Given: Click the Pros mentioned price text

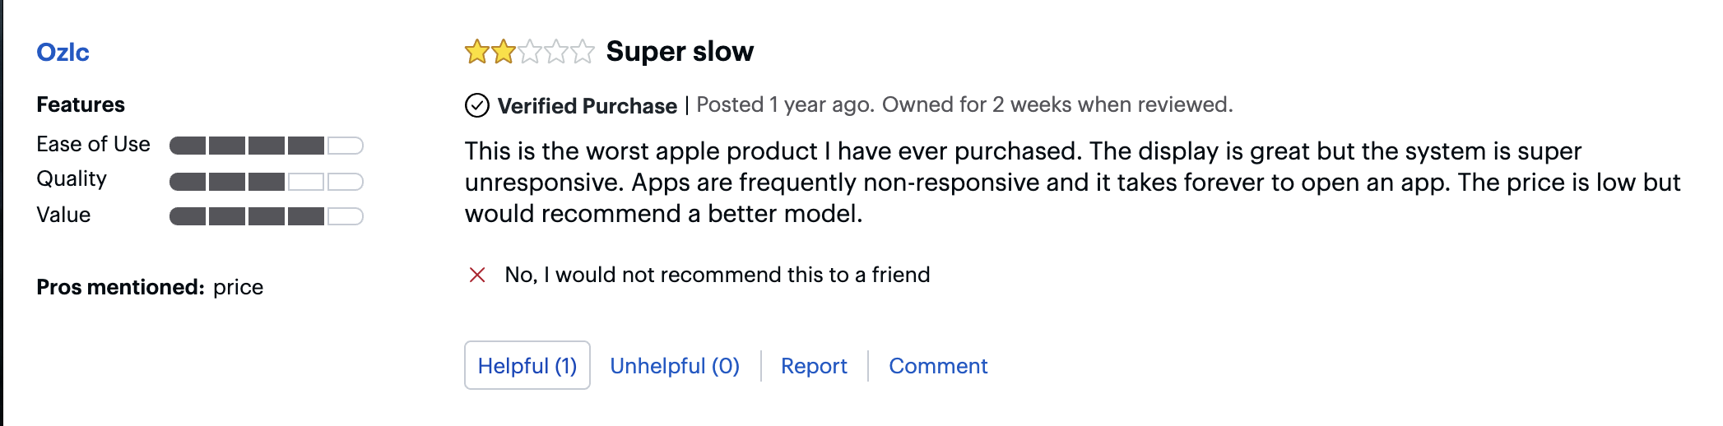Looking at the screenshot, I should [238, 287].
